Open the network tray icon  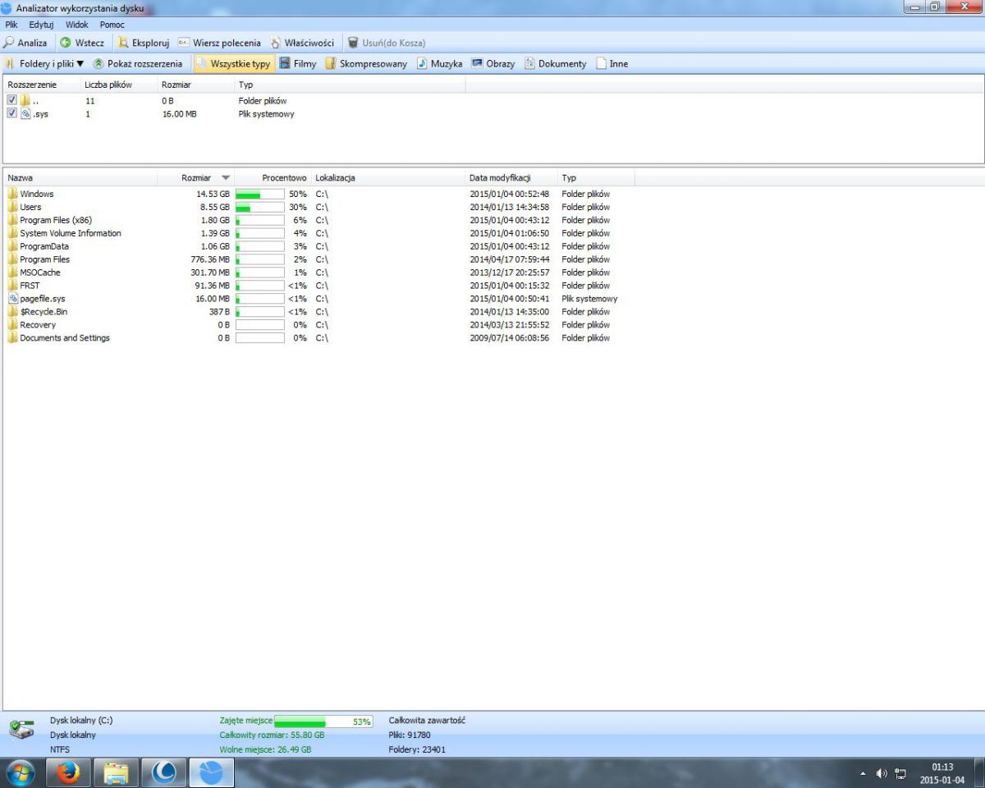pos(900,773)
